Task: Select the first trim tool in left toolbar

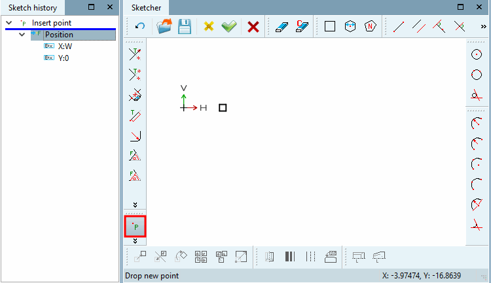Action: (x=135, y=54)
